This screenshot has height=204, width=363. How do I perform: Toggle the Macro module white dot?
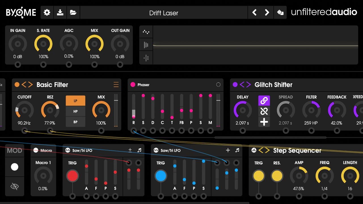point(36,150)
